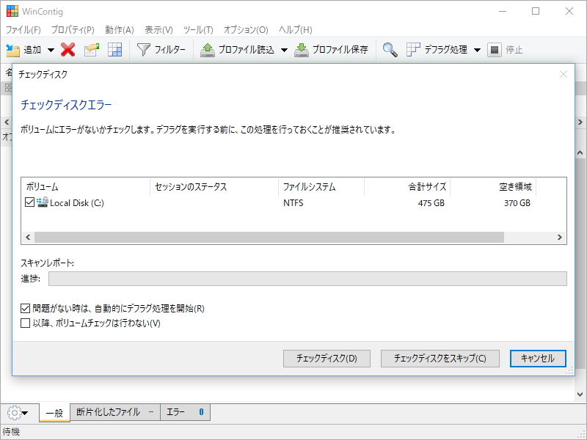Open the 表示(V) menu
The height and width of the screenshot is (440, 587).
click(158, 29)
